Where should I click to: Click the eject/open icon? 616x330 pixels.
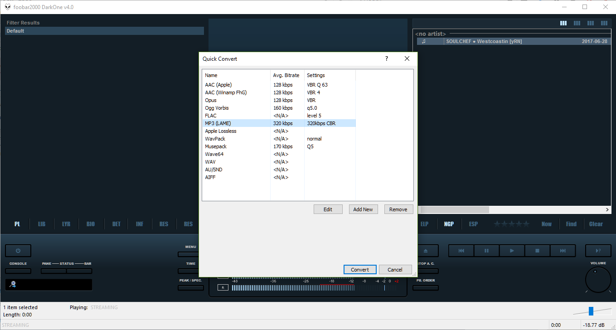click(426, 251)
